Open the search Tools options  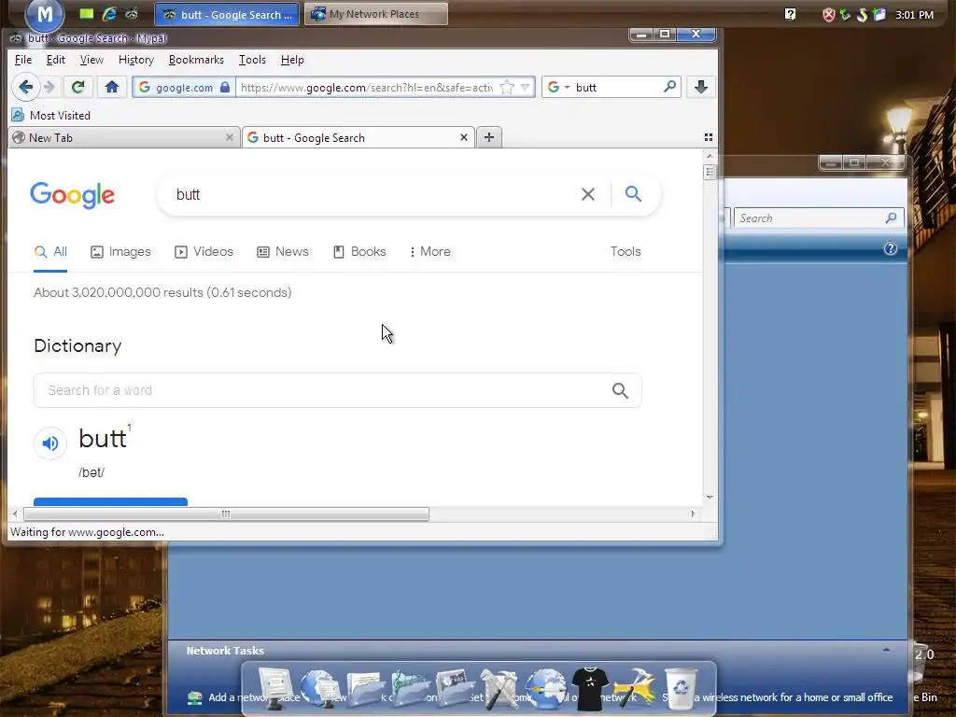pos(626,252)
